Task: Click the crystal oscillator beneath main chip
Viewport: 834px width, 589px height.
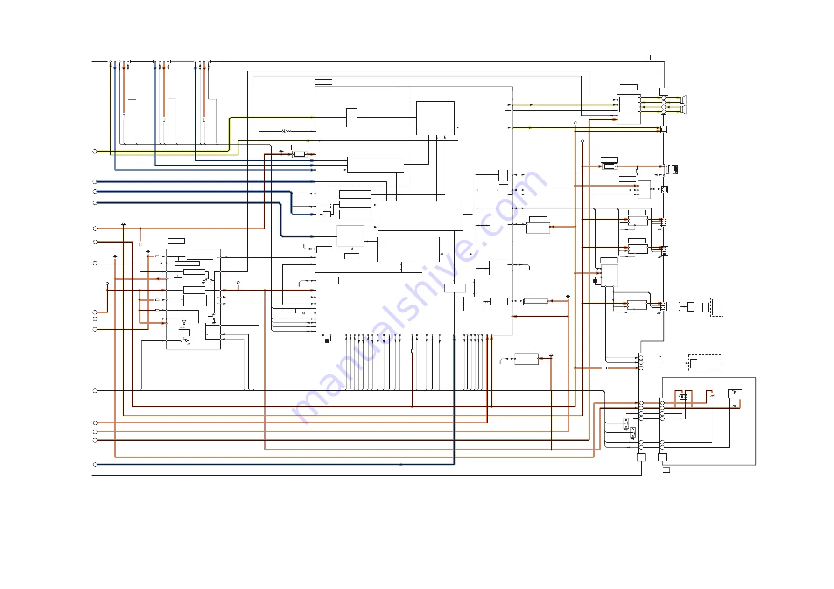Action: pyautogui.click(x=327, y=340)
